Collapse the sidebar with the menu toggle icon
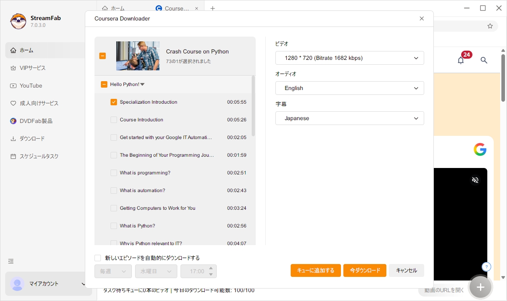 [x=11, y=261]
